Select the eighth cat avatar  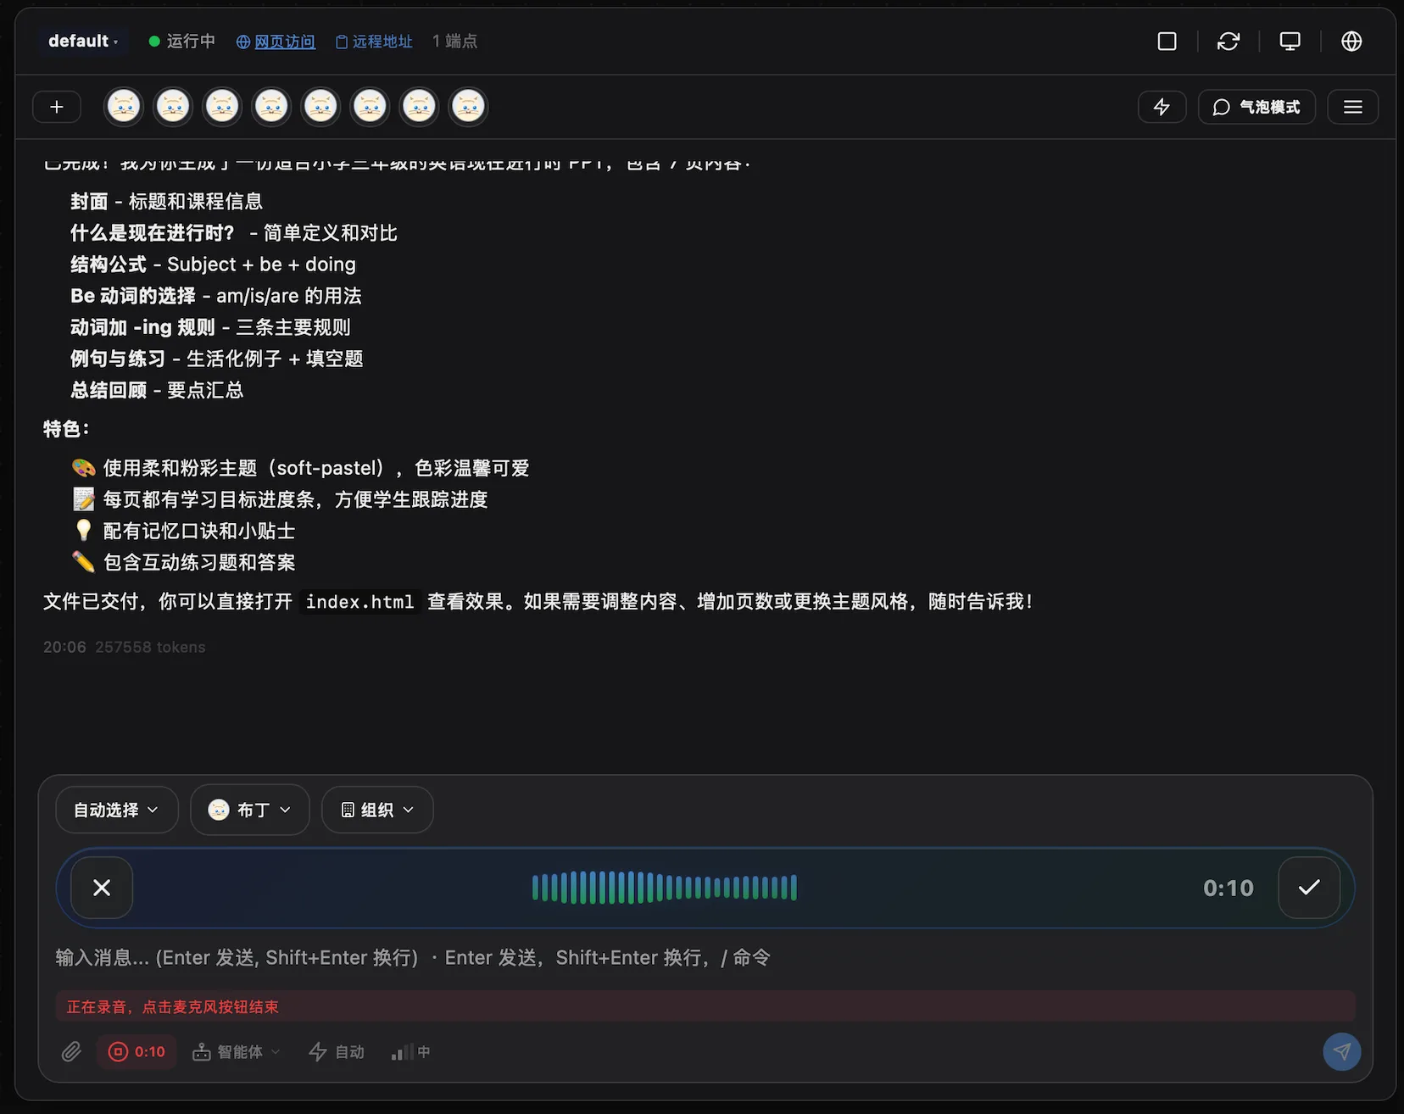pos(468,107)
